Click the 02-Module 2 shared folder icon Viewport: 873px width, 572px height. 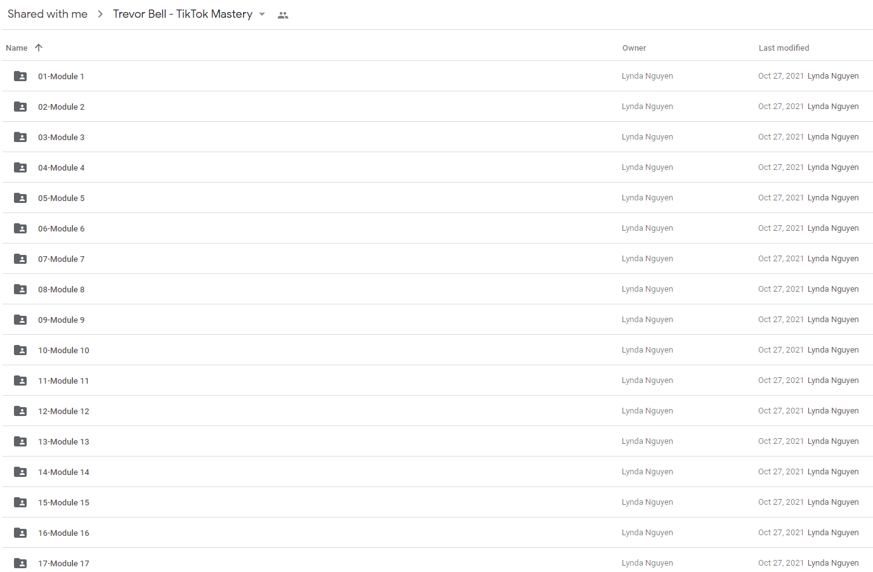click(20, 107)
